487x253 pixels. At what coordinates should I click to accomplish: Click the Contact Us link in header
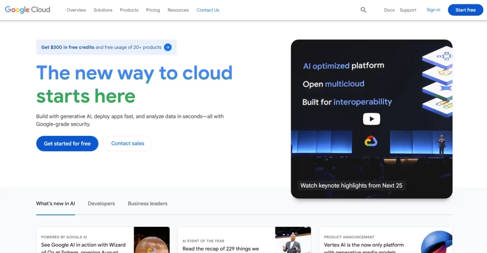click(x=208, y=10)
